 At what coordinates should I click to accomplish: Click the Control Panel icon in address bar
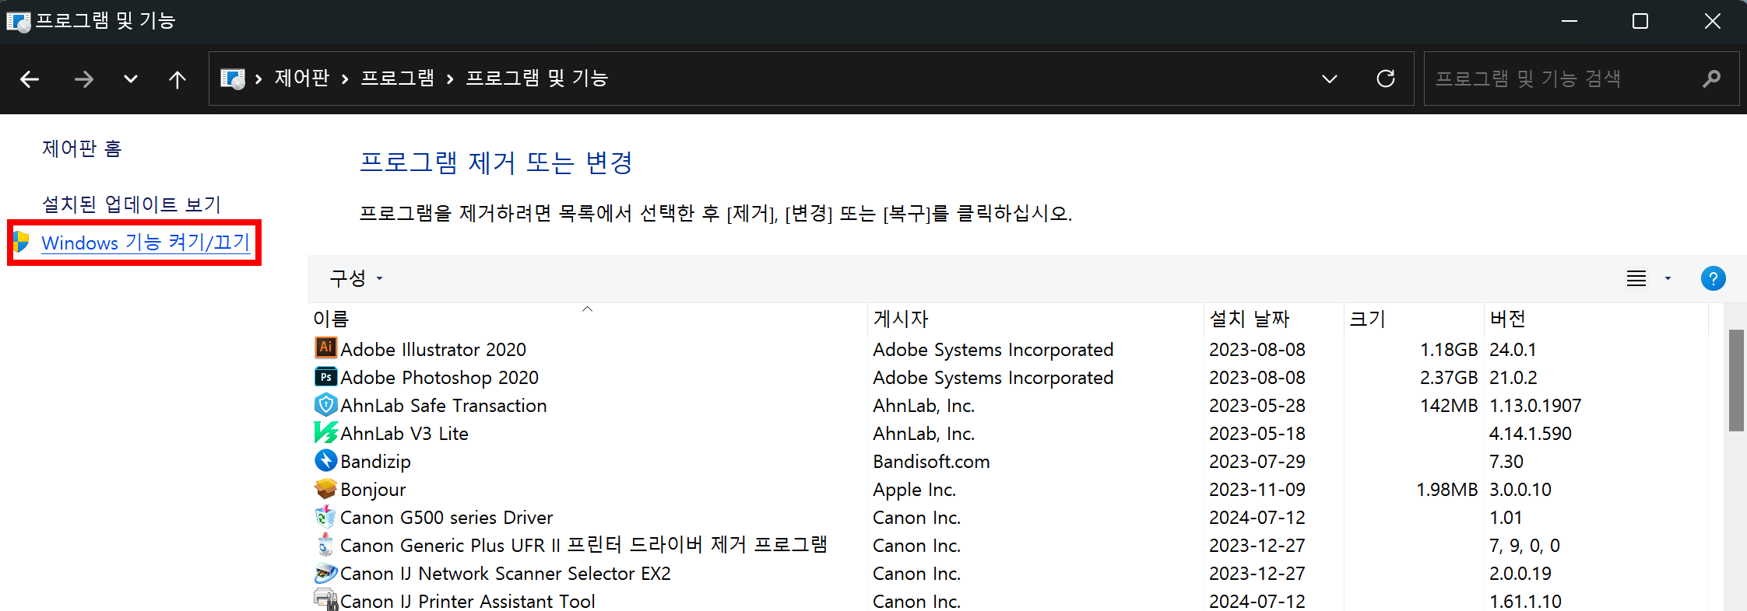(x=233, y=79)
